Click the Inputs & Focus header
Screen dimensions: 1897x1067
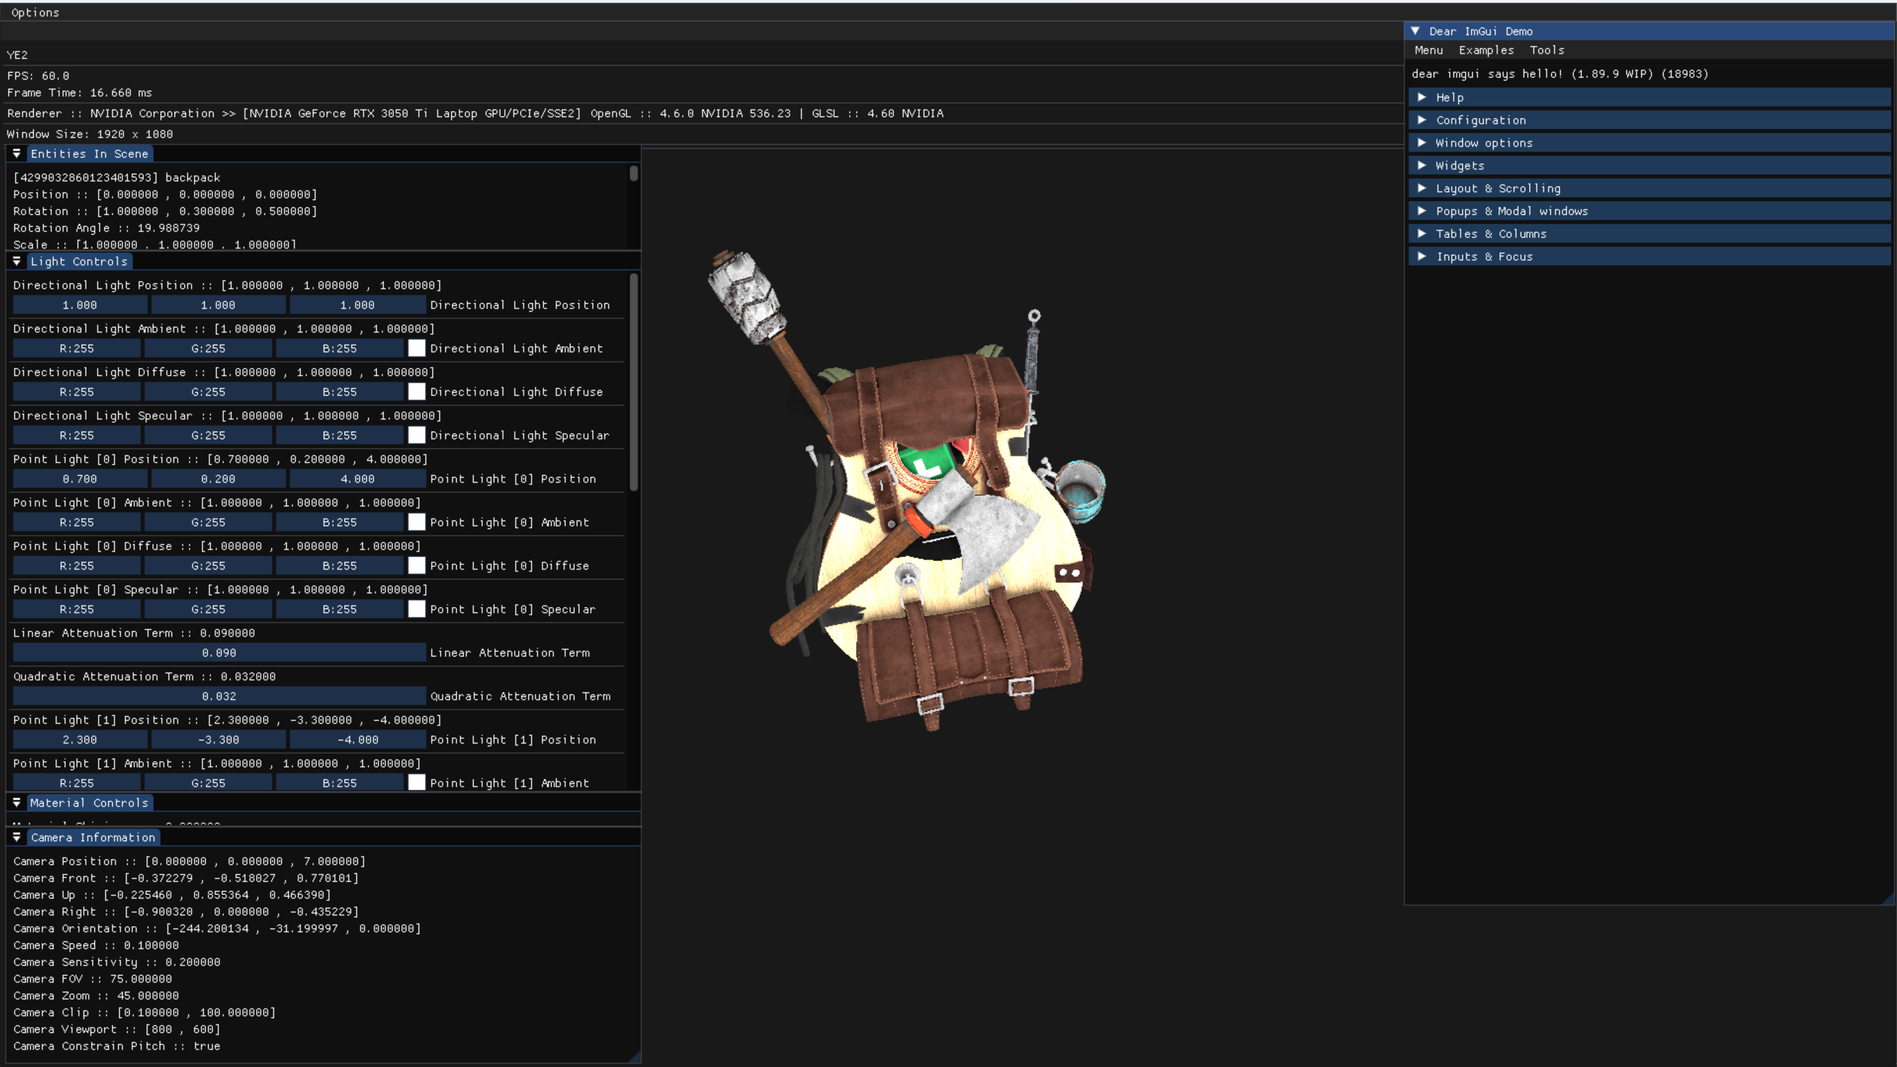point(1483,256)
